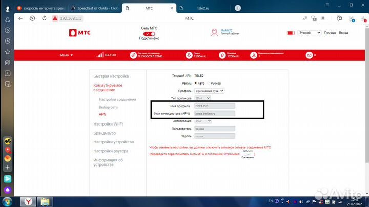The image size is (369, 207).
Task: Open the collections icon in sidebar
Action: pos(8,63)
